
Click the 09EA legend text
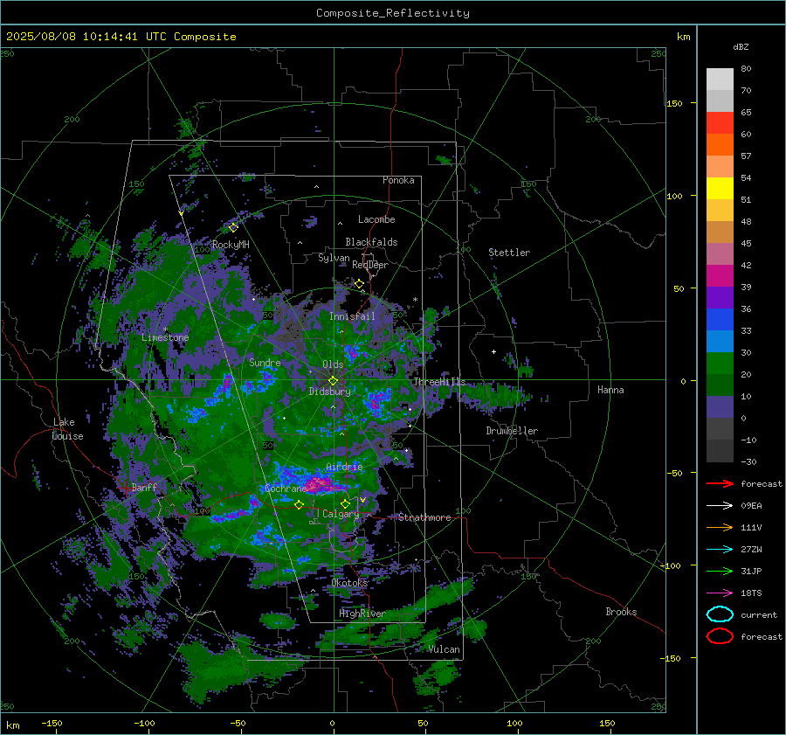coord(751,506)
